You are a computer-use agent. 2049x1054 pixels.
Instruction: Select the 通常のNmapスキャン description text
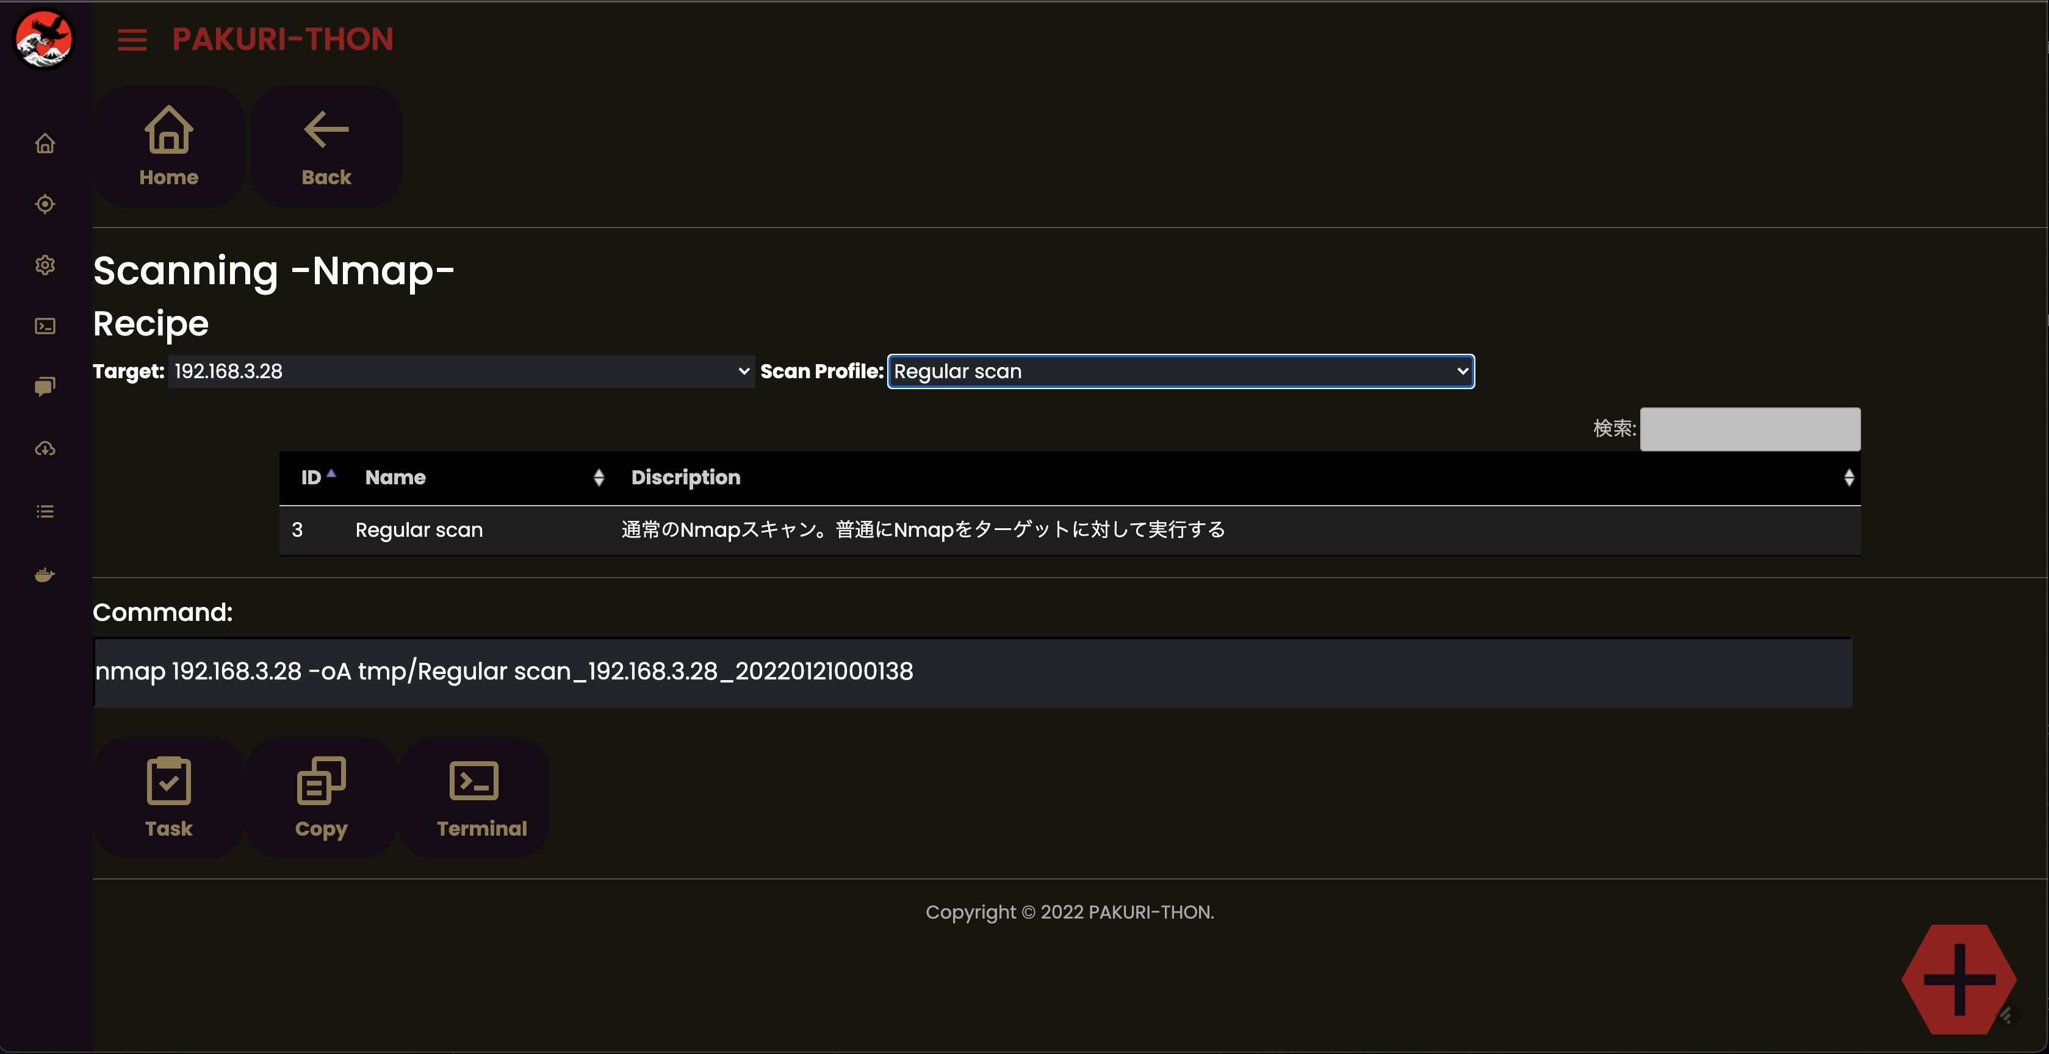[923, 529]
